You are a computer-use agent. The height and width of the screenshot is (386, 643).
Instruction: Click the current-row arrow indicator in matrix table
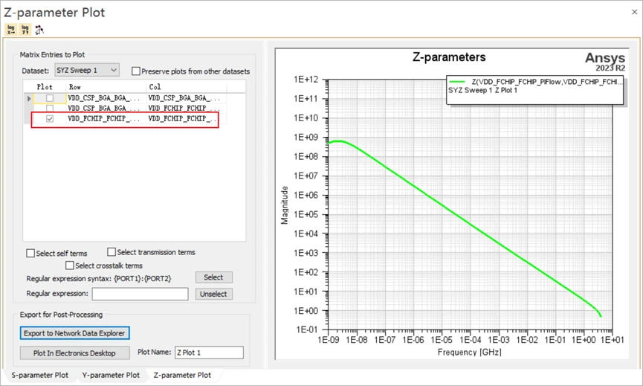coord(29,98)
